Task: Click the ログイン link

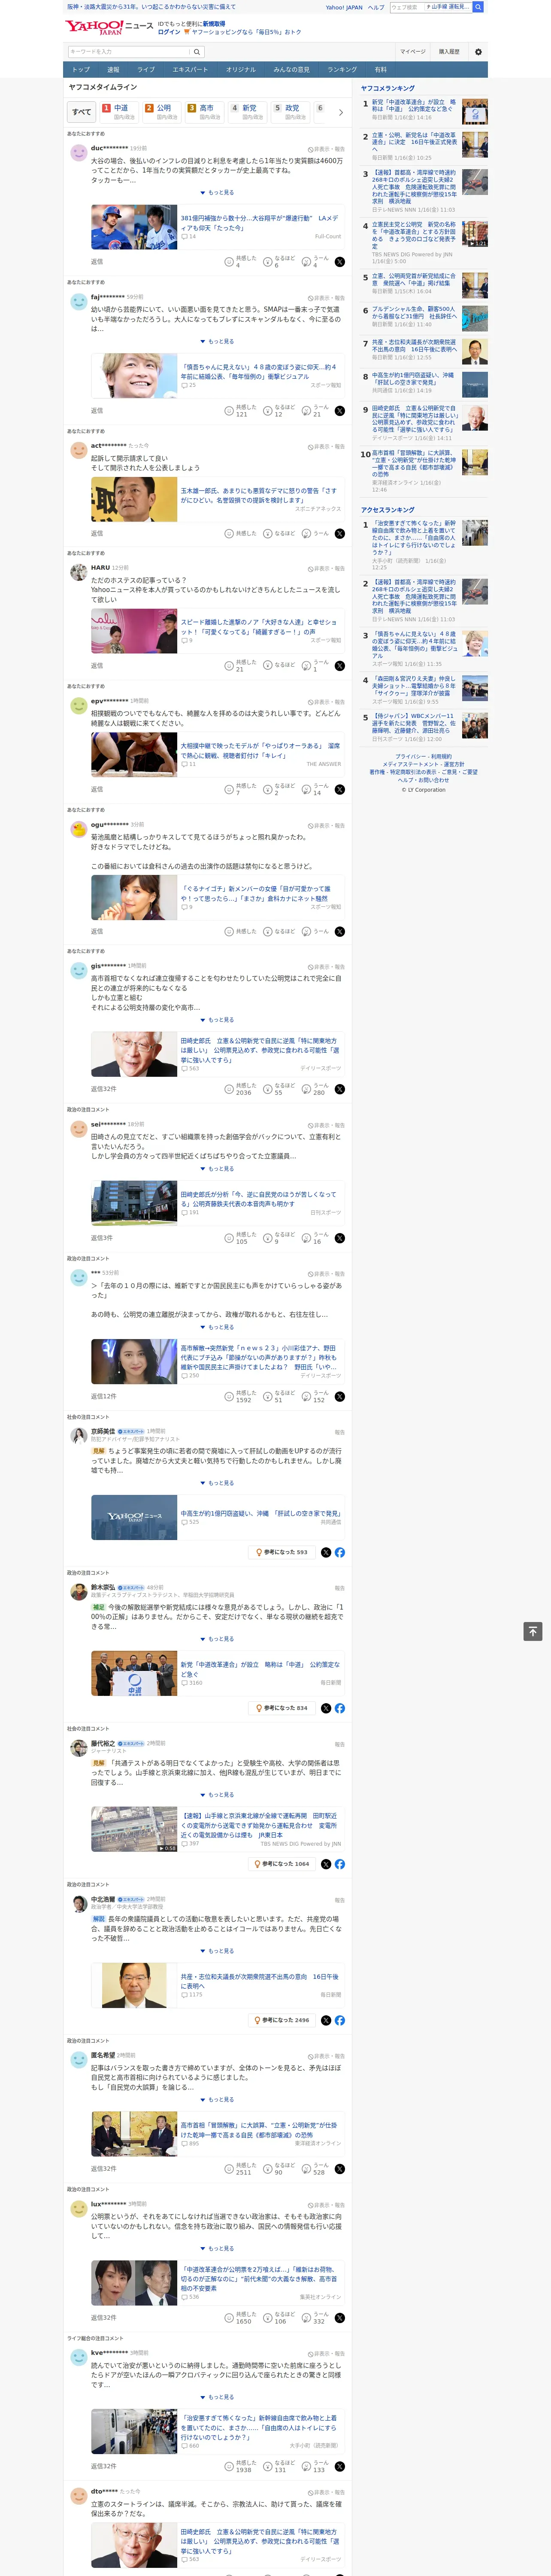Action: [169, 32]
